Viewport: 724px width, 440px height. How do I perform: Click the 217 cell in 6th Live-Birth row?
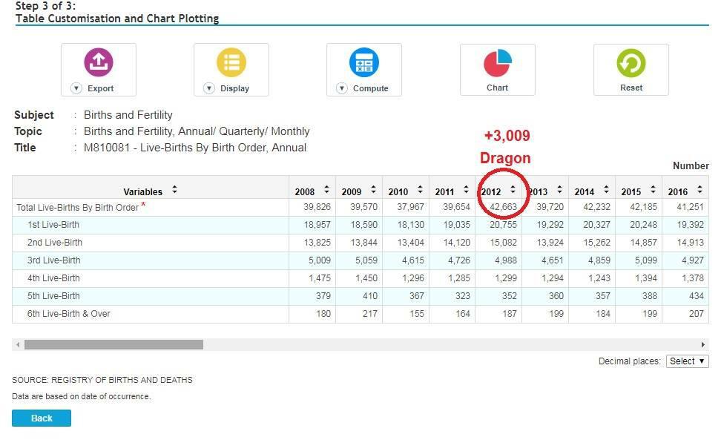click(x=370, y=314)
